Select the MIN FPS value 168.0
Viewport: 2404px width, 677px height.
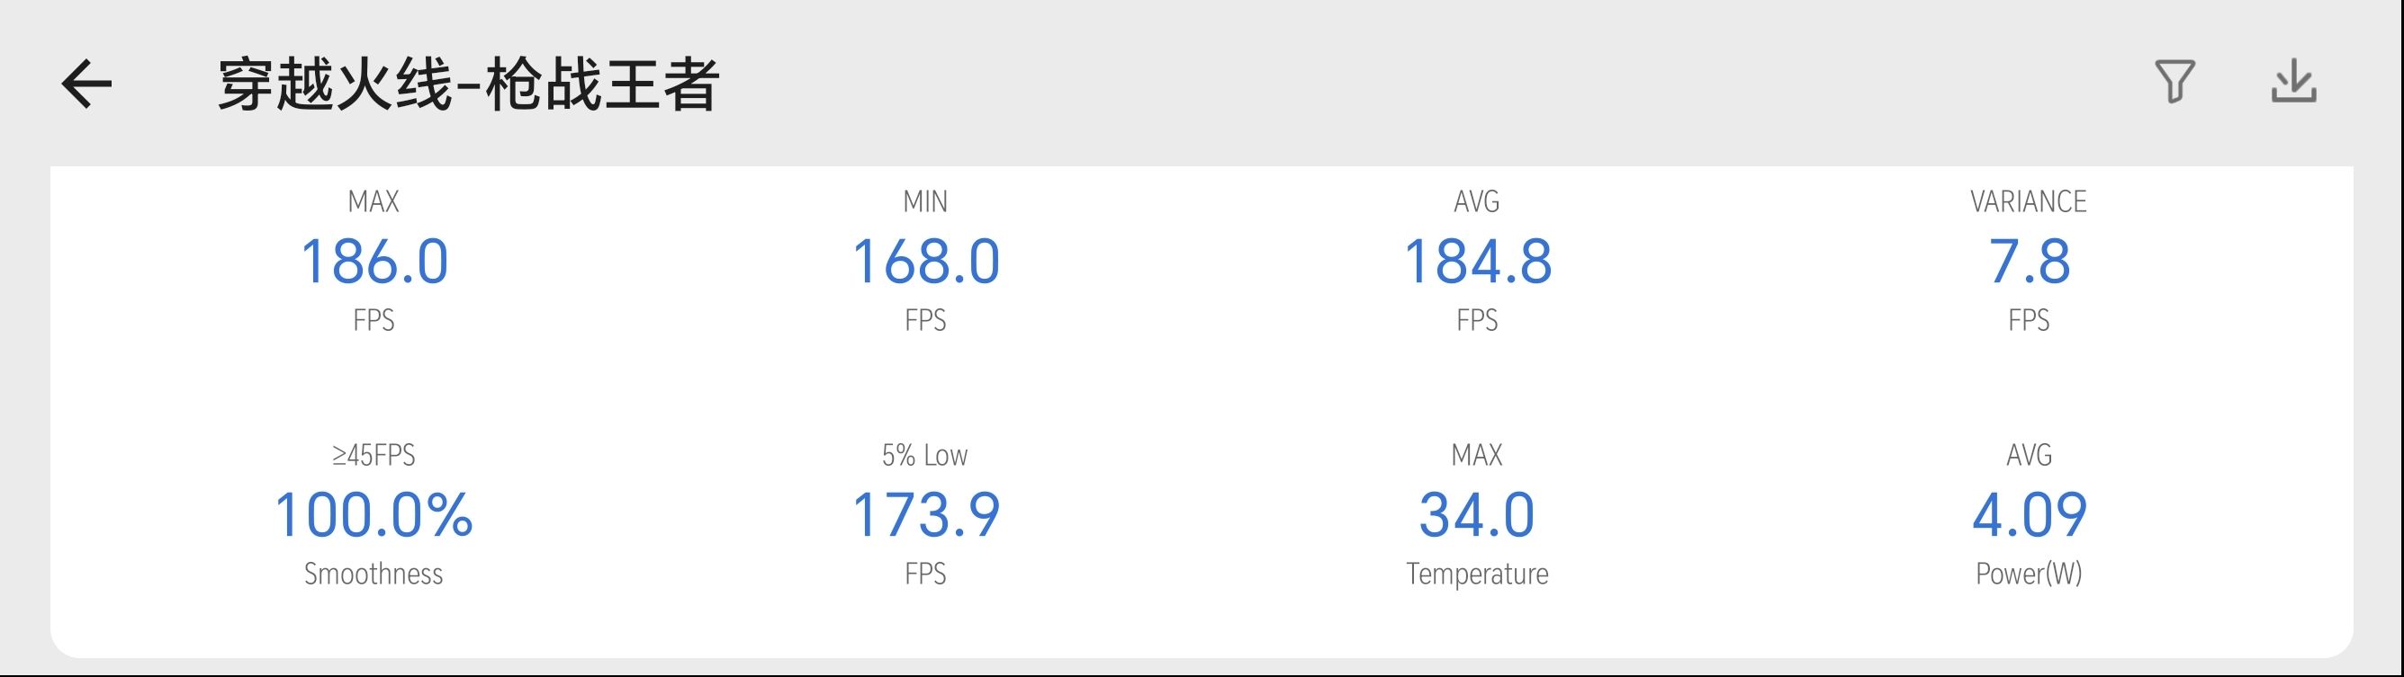pos(926,261)
